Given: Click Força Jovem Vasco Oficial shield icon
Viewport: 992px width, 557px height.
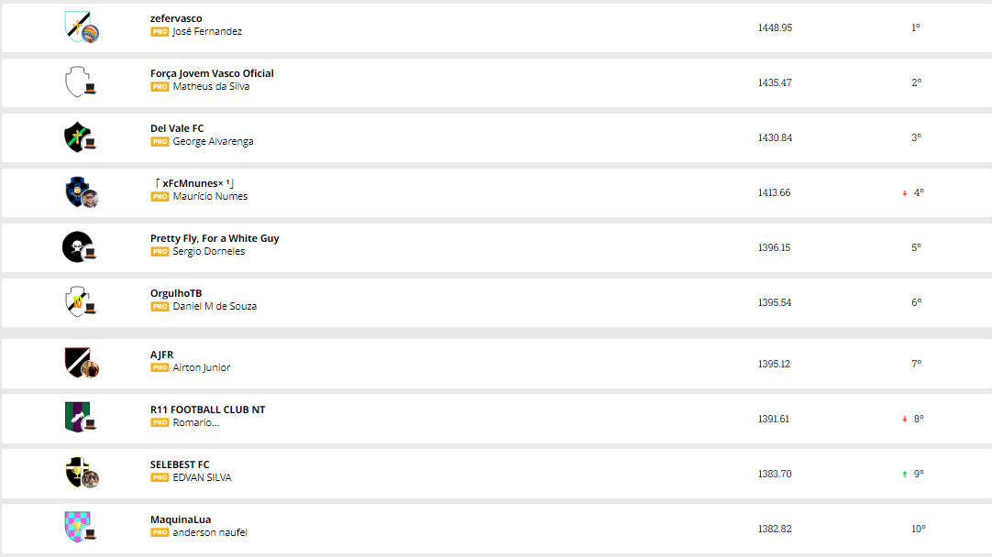Looking at the screenshot, I should click(77, 81).
